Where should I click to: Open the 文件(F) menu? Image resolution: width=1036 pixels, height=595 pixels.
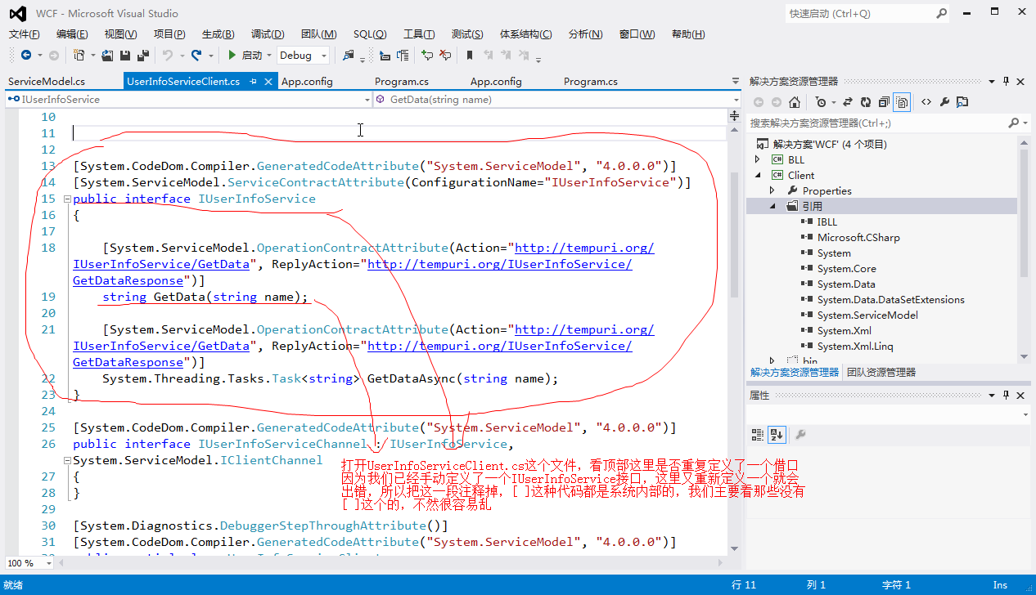click(24, 34)
